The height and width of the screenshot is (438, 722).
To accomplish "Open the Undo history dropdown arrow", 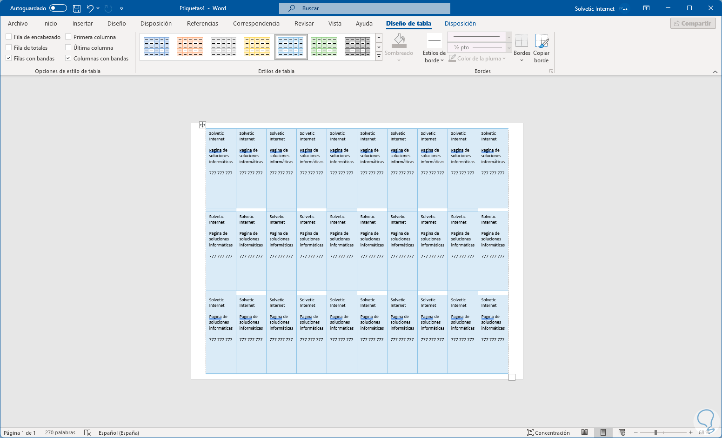I will [98, 8].
